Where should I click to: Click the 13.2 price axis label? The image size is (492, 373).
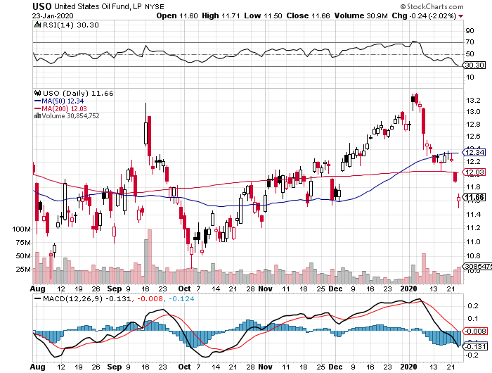(473, 100)
